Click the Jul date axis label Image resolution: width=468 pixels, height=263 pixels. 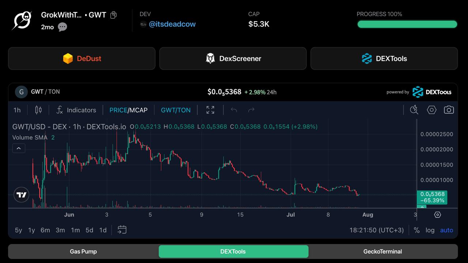291,215
